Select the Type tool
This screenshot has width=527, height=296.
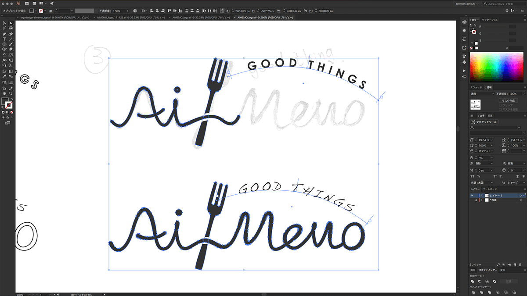click(x=4, y=39)
